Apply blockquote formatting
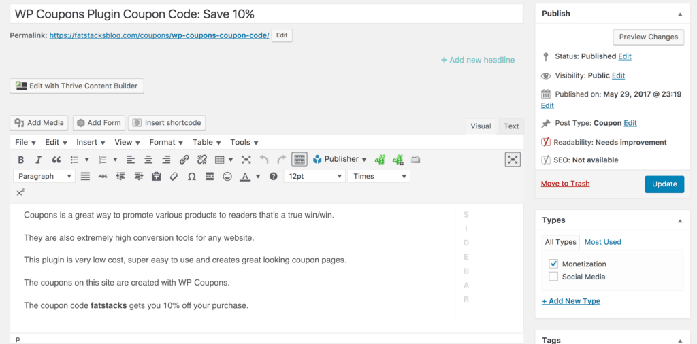Viewport: 697px width, 344px height. [56, 160]
